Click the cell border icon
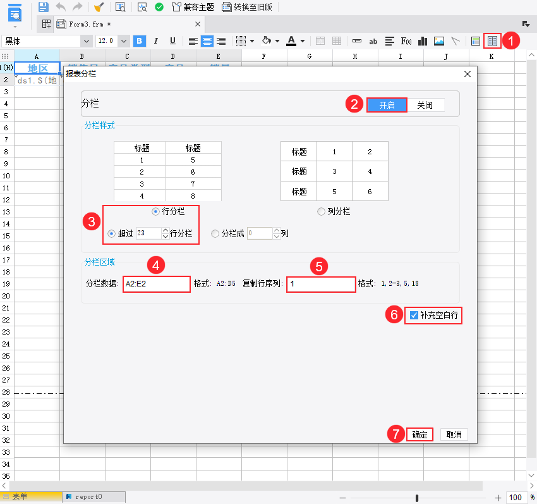 pos(241,41)
